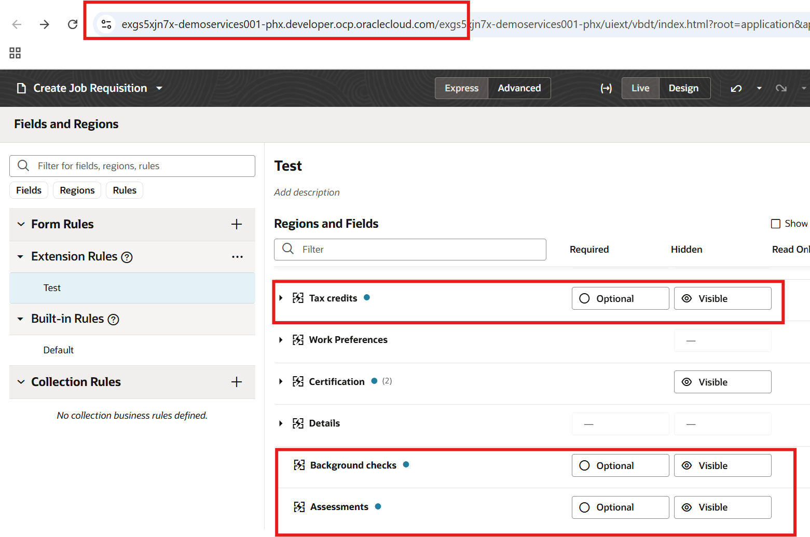Viewport: 810px width, 537px height.
Task: Expand the Tax credits region row
Action: pos(281,298)
